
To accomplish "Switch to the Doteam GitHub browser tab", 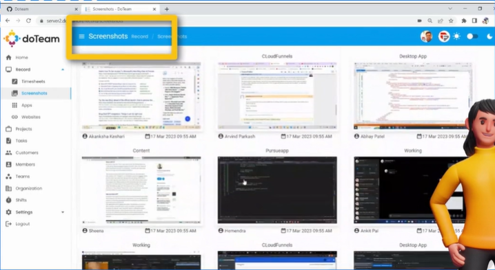I will tap(42, 9).
